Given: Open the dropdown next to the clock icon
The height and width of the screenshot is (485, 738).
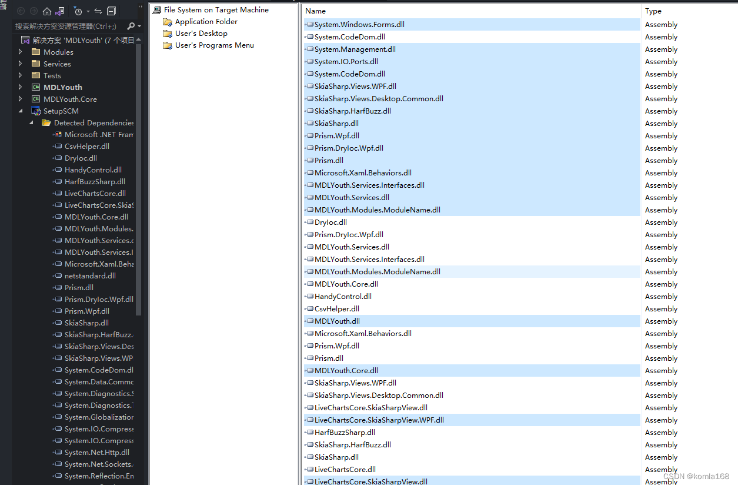Looking at the screenshot, I should click(x=88, y=11).
